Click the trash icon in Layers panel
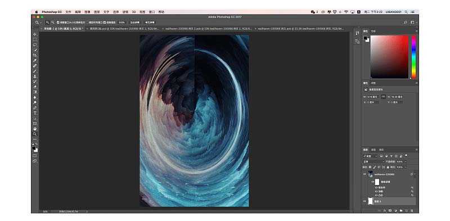 [x=412, y=211]
